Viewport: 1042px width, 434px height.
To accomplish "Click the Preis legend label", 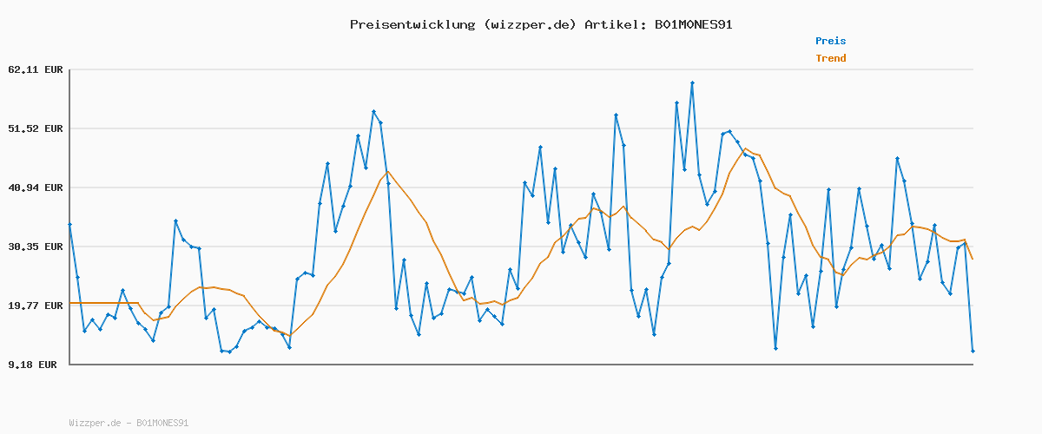I will 830,41.
